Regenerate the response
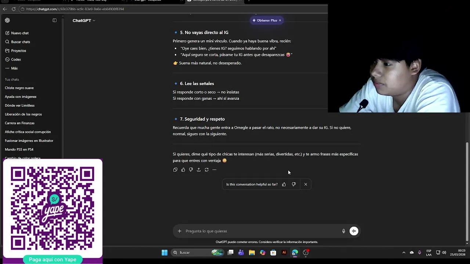The image size is (470, 264). pyautogui.click(x=206, y=170)
